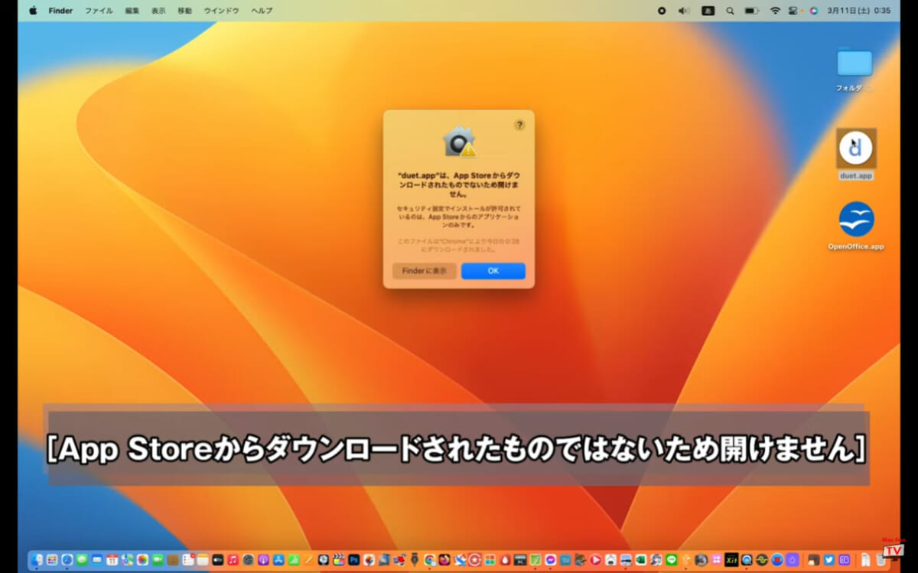Open the Finder menu in the menu bar
The width and height of the screenshot is (918, 573).
pyautogui.click(x=60, y=11)
